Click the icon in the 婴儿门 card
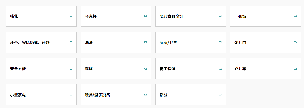Image resolution: width=304 pixels, height=108 pixels. 295,42
